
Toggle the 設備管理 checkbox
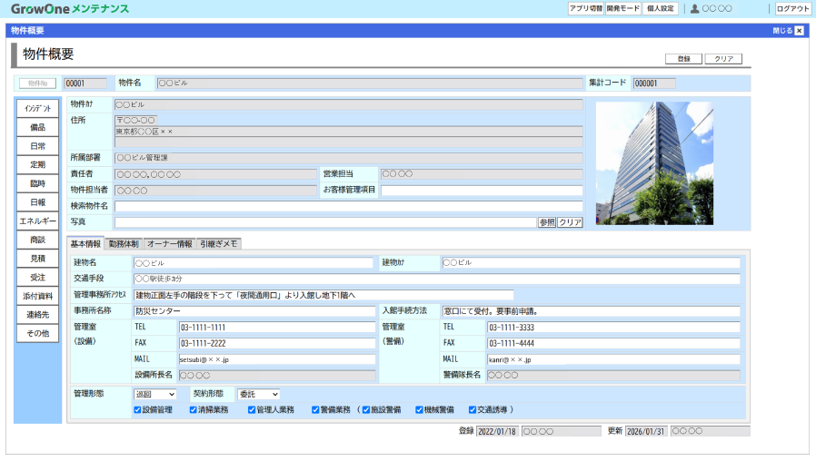click(137, 409)
